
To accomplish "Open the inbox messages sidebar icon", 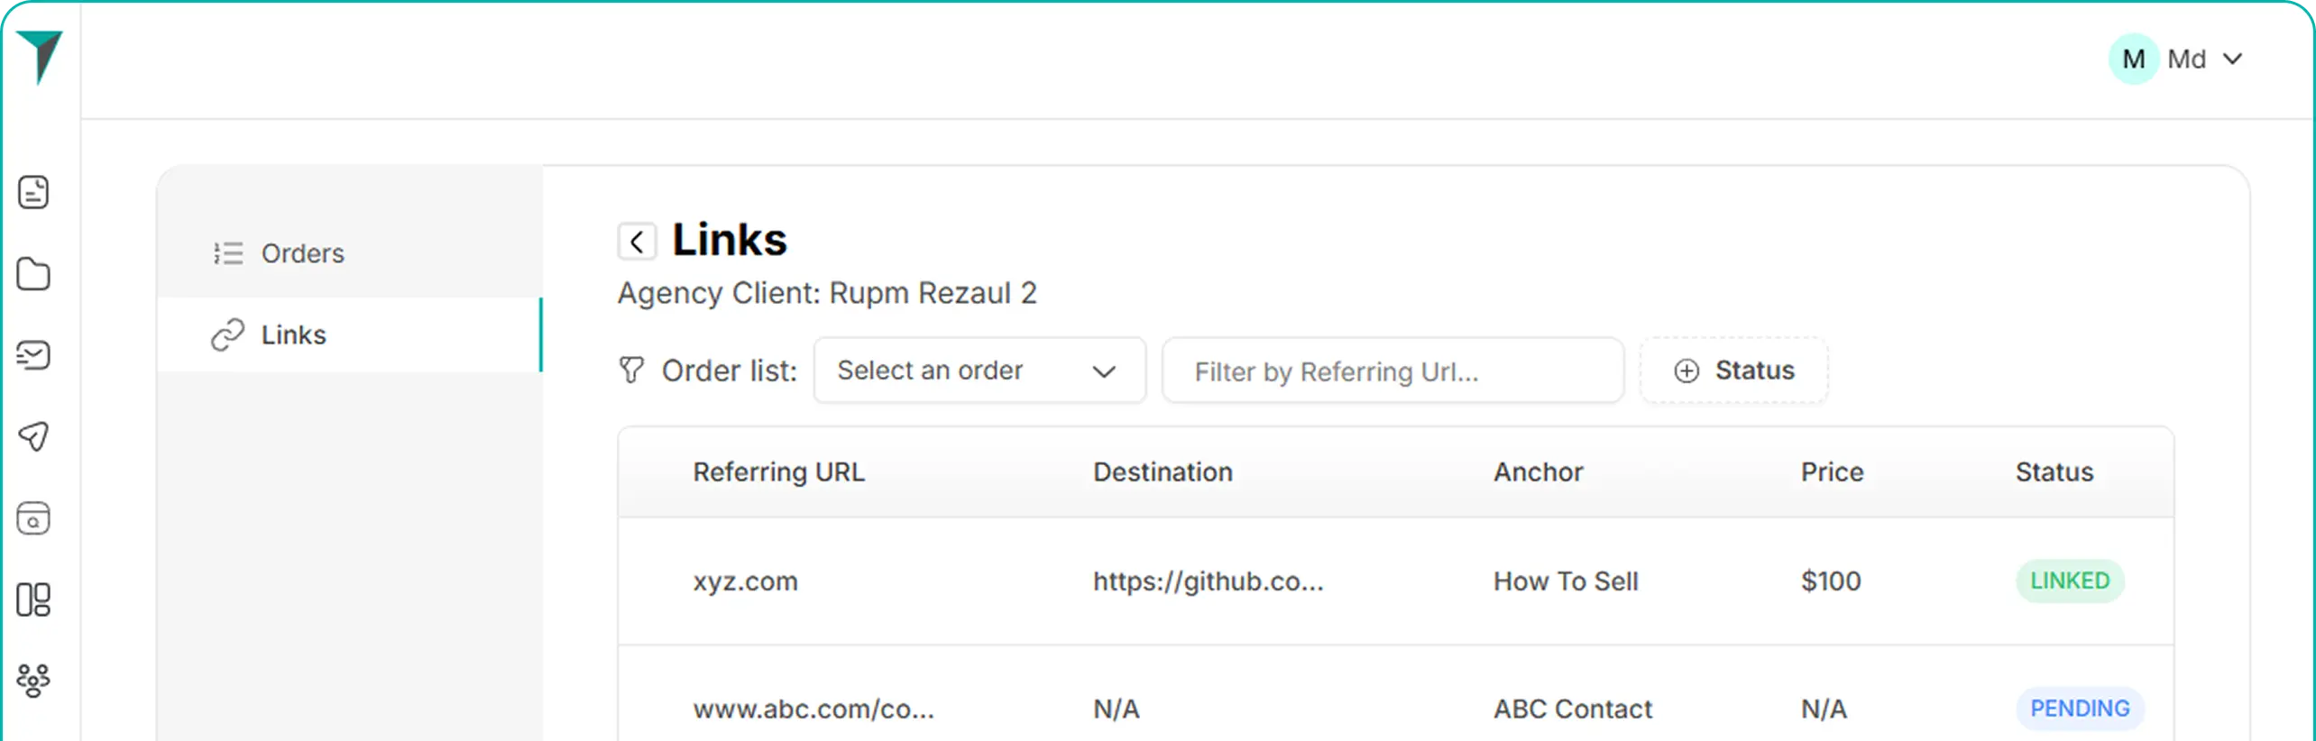I will point(33,355).
